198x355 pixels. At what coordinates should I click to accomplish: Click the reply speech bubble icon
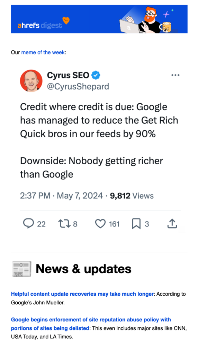click(x=28, y=224)
